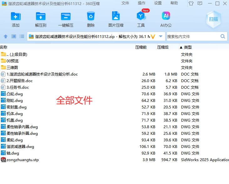Click the skin (shirt) icon in title bar
This screenshot has width=229, height=184.
click(x=191, y=3)
